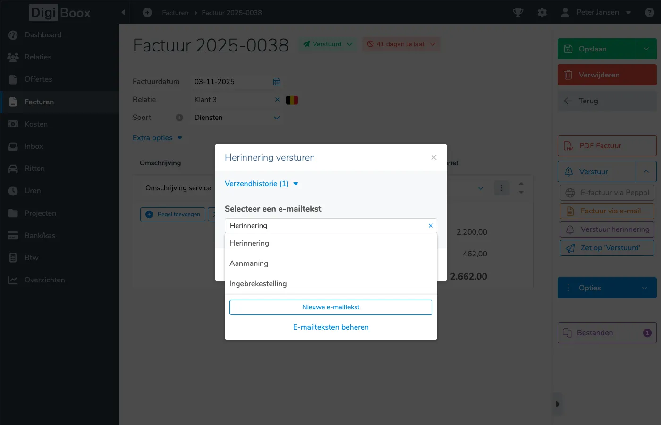Expand the Verzendhistorie (1) section

click(261, 184)
